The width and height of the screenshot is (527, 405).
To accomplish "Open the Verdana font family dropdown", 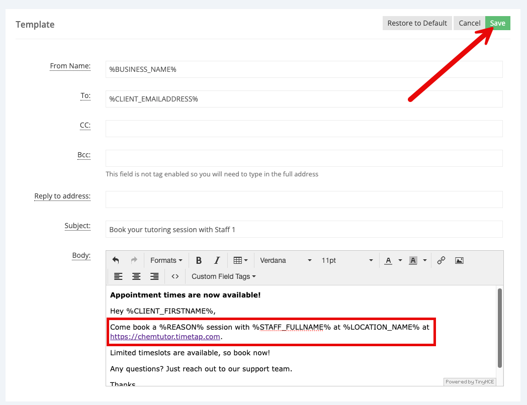I will tap(286, 260).
